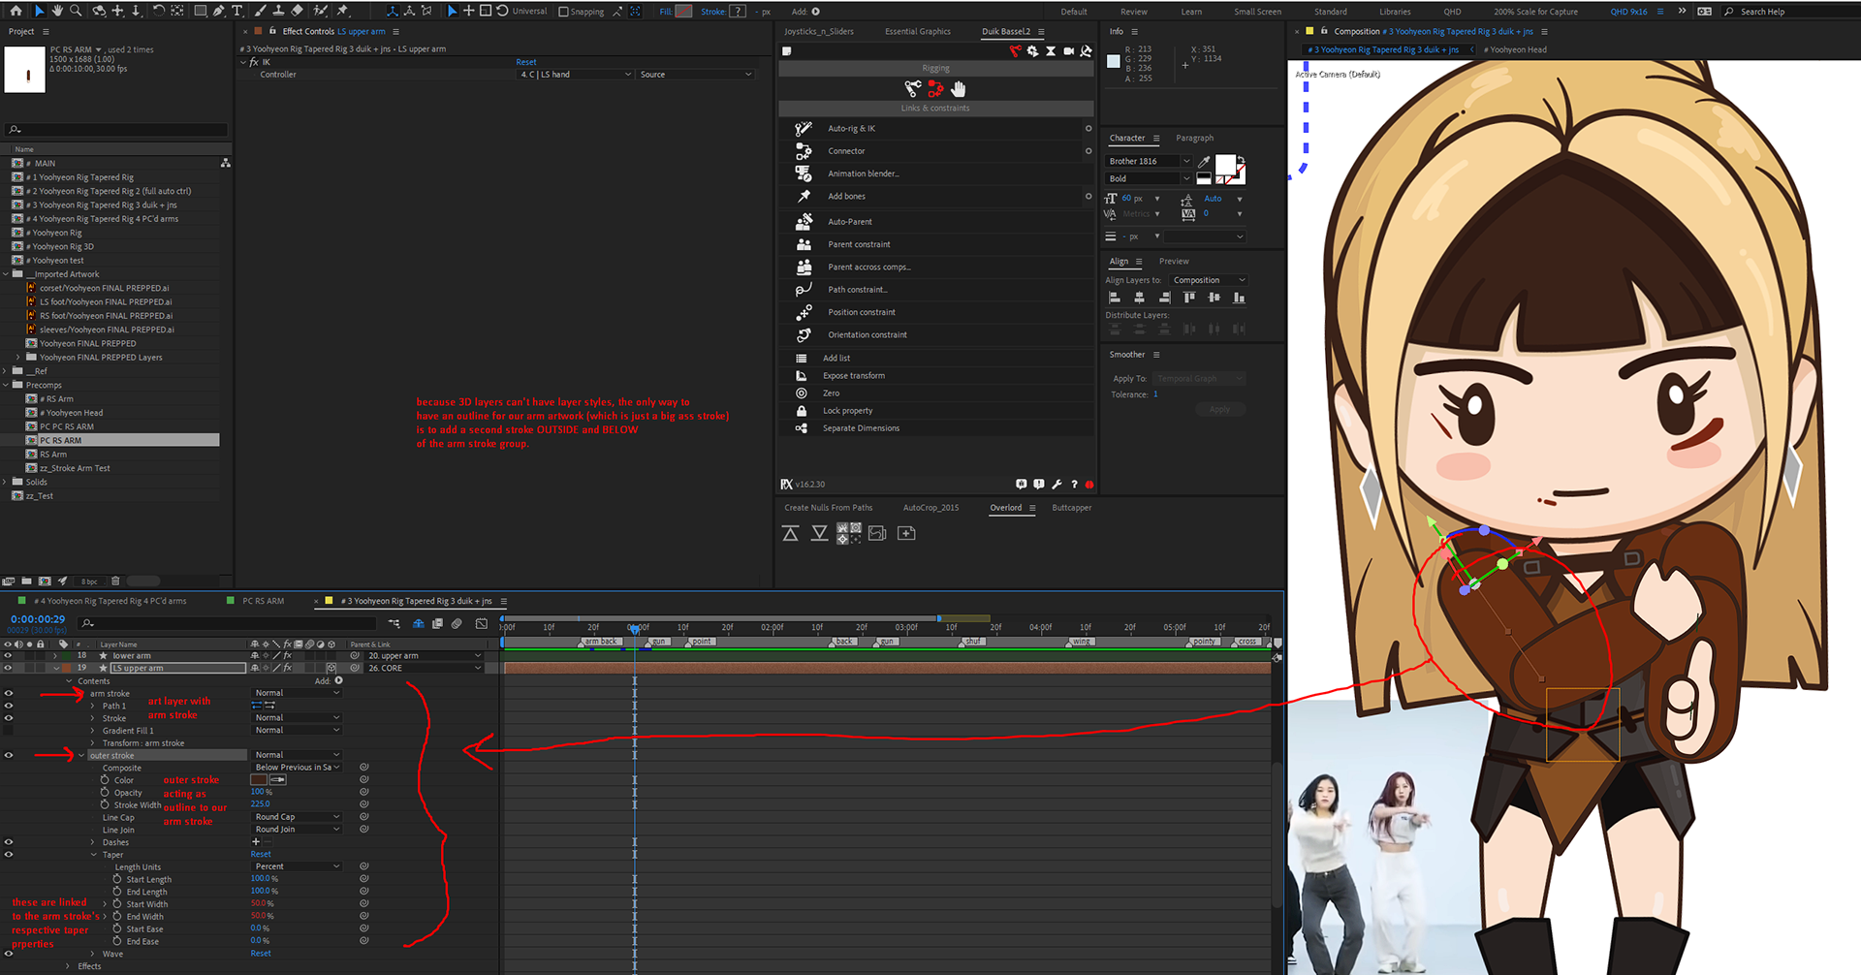The height and width of the screenshot is (975, 1861).
Task: Open the Round Cap line cap dropdown
Action: (297, 817)
